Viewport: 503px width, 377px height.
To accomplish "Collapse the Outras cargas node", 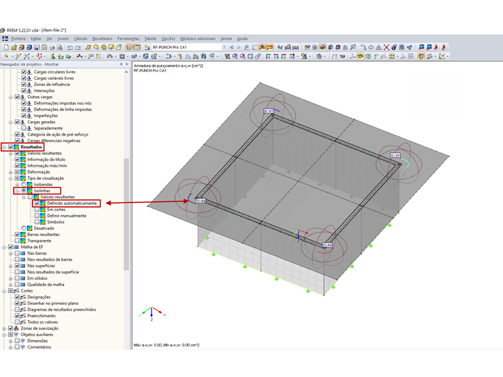I will (x=11, y=97).
